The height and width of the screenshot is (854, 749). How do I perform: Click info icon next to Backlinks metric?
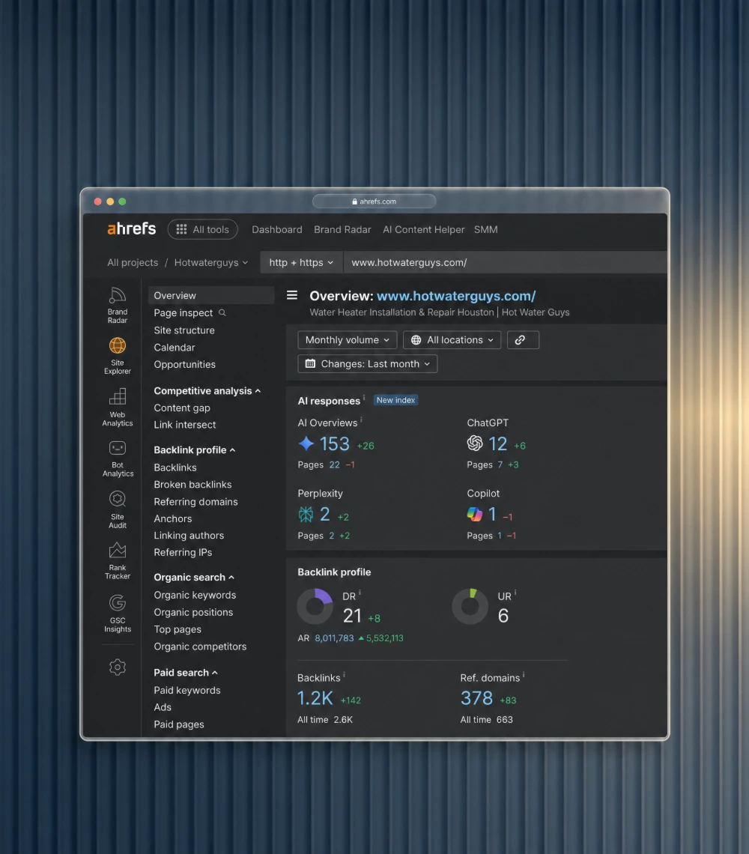point(345,675)
